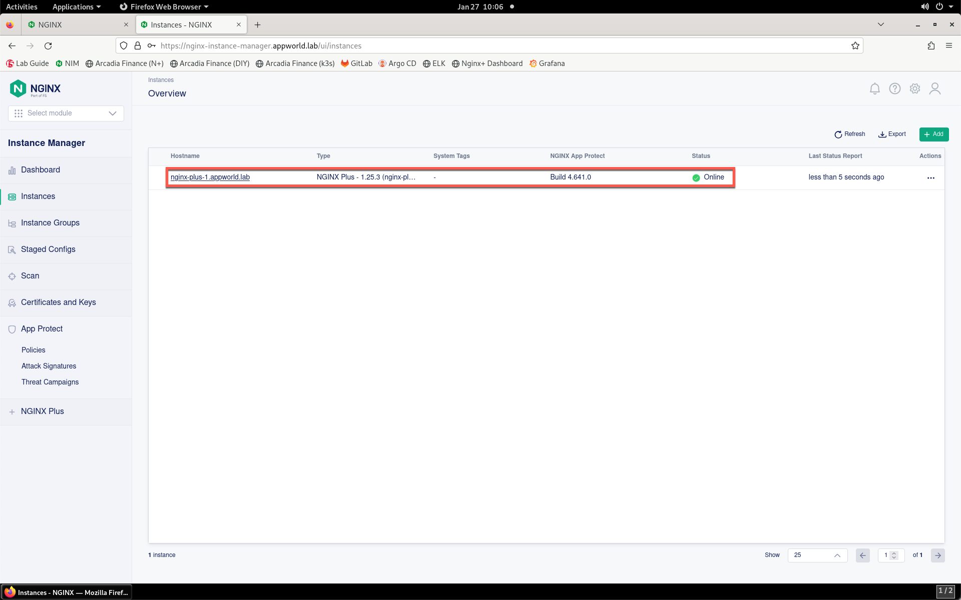Open Argo CD bookmark
Viewport: 961px width, 600px height.
click(397, 63)
